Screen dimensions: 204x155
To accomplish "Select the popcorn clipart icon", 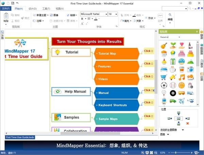I will click(164, 53).
